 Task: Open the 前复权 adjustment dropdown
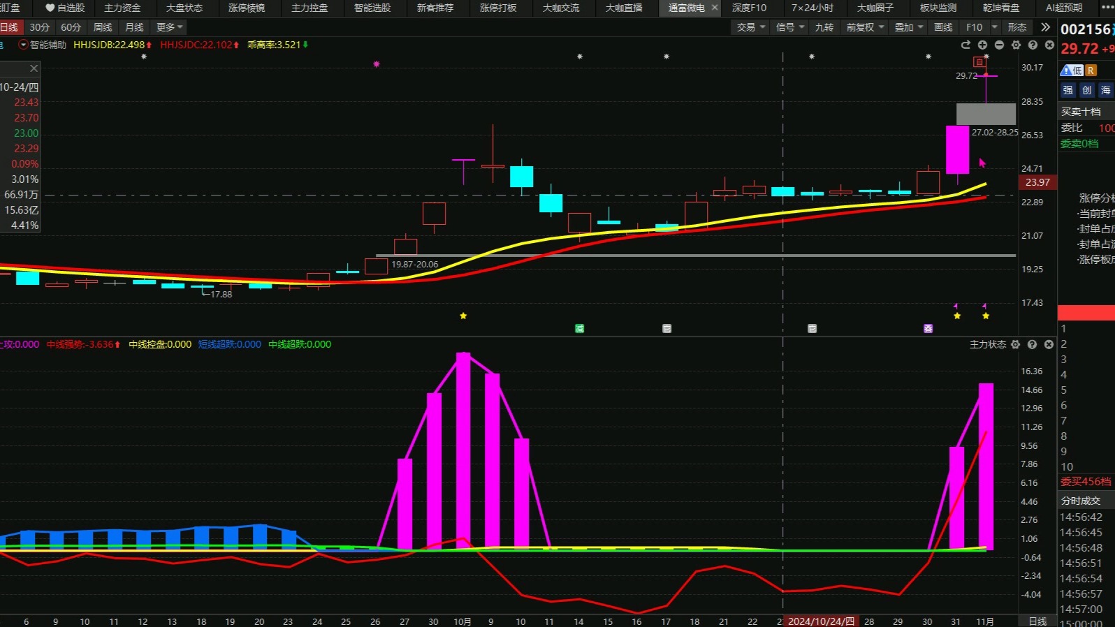tap(866, 27)
